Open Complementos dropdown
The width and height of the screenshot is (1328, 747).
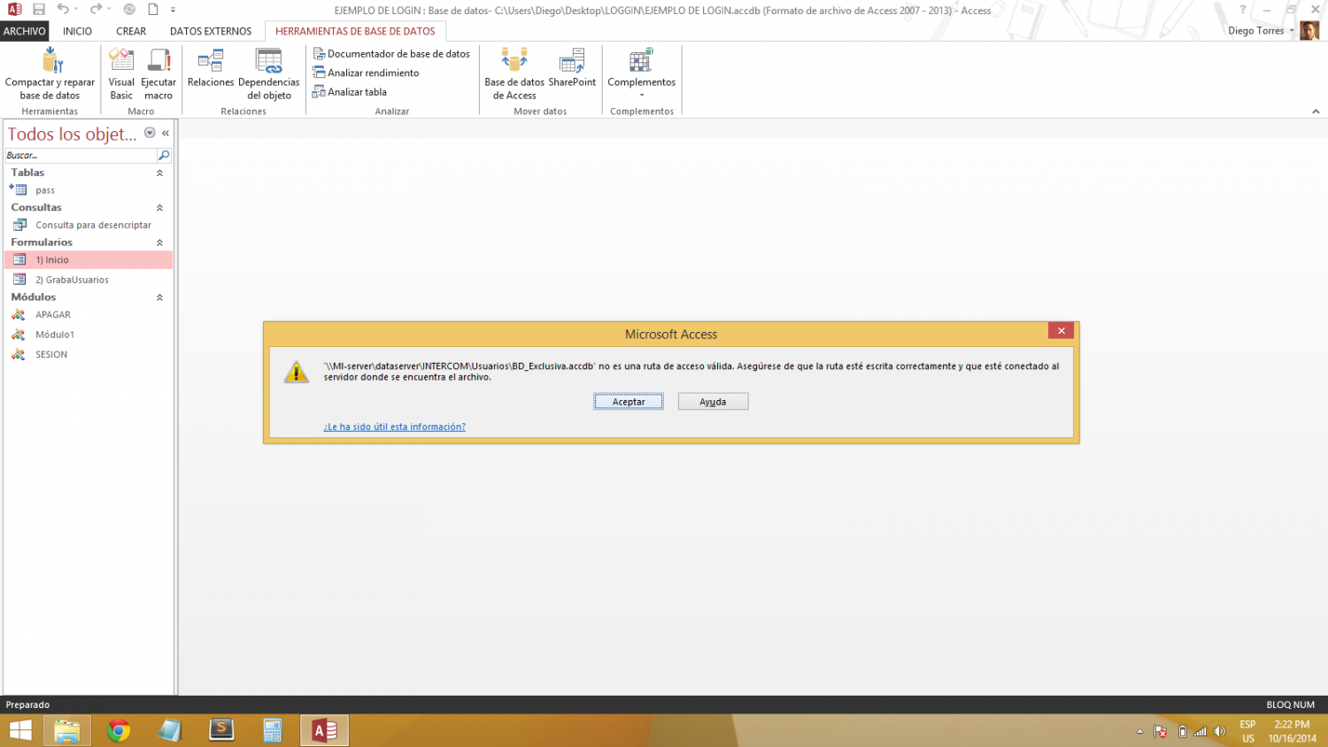(642, 74)
